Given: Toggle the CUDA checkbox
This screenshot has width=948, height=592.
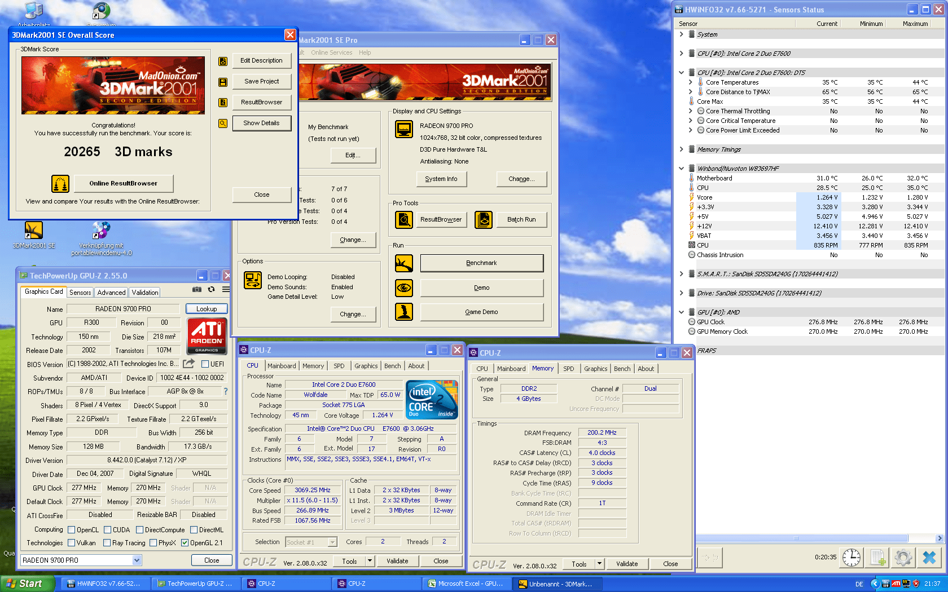Looking at the screenshot, I should pos(107,530).
